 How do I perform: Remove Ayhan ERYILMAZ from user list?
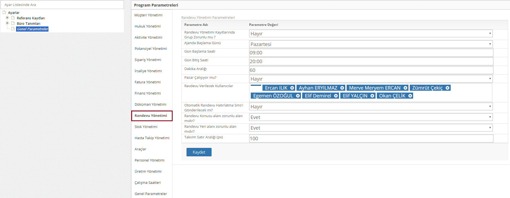[342, 88]
